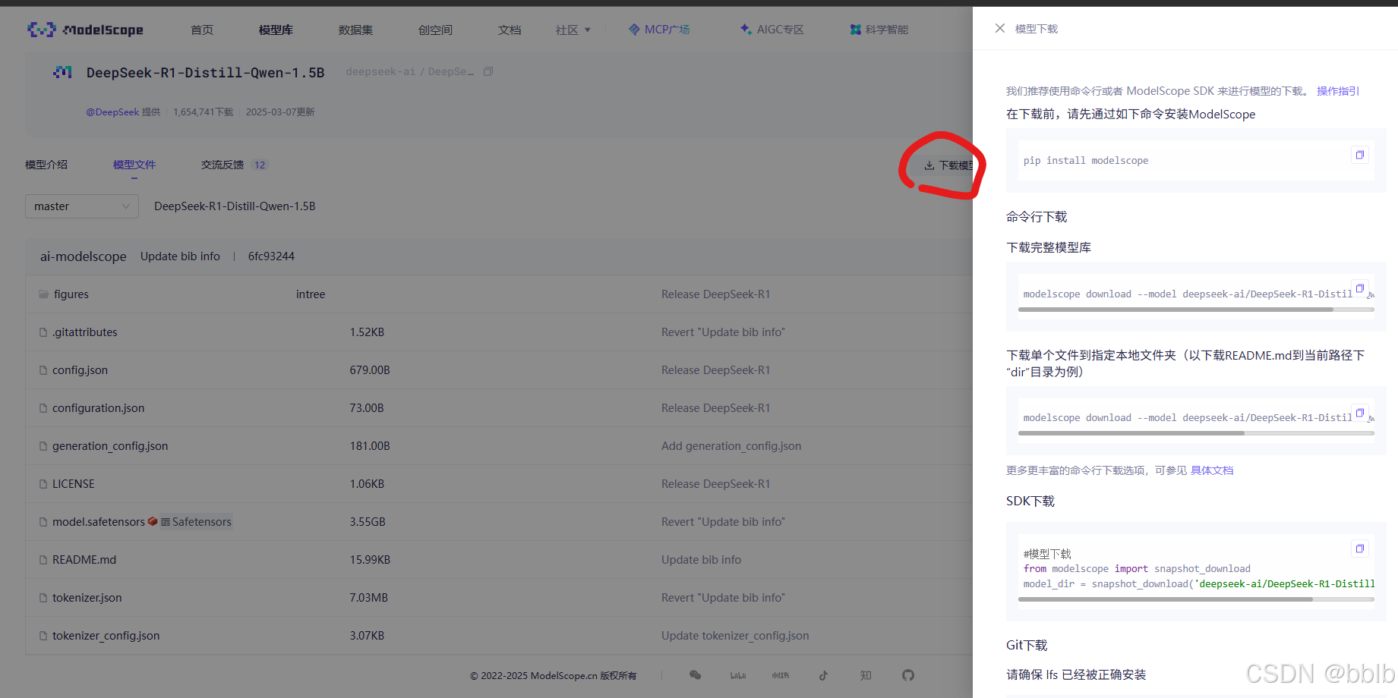Open AIGC专区 in the top navigation

(772, 30)
